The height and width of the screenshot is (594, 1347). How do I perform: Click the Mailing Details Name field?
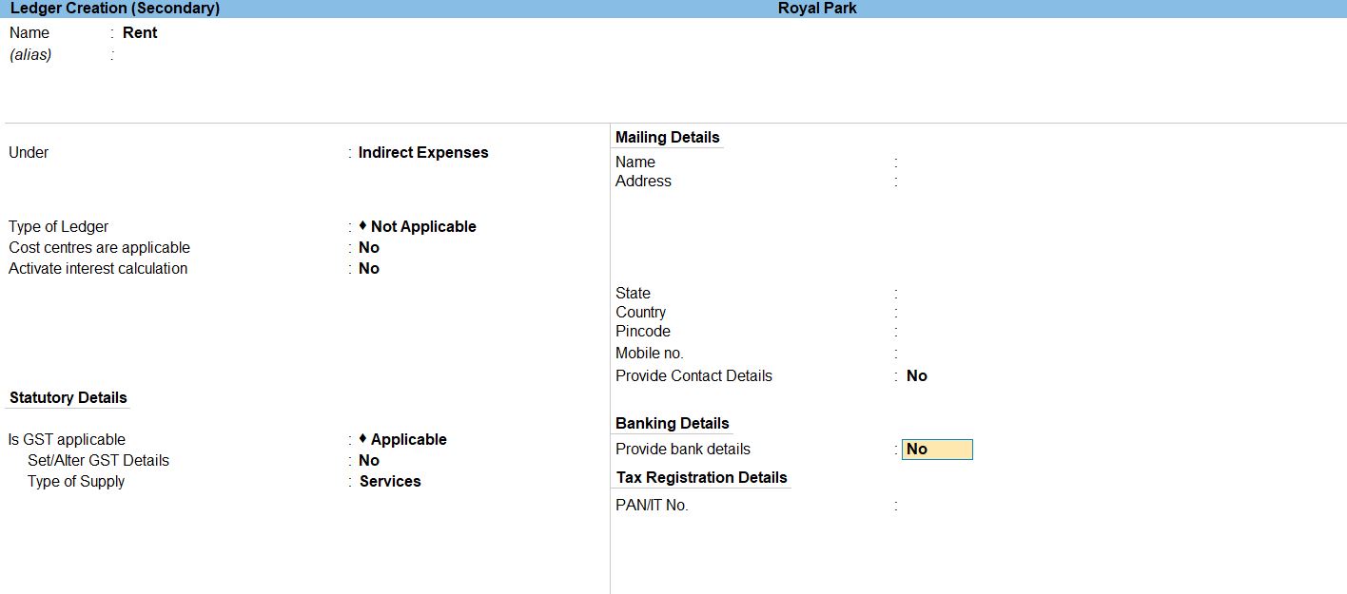point(951,163)
